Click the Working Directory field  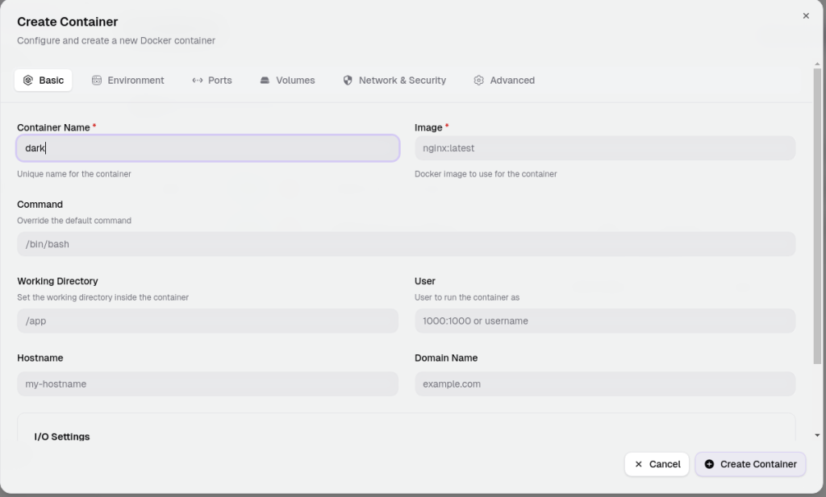pos(207,321)
